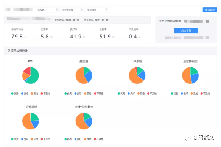The width and height of the screenshot is (221, 147).
Task: Toggle 良好 legend under the 肺活量 chart
Action: pyautogui.click(x=78, y=93)
